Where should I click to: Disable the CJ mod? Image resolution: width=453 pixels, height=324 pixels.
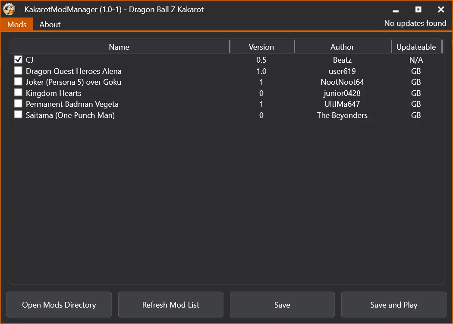18,59
